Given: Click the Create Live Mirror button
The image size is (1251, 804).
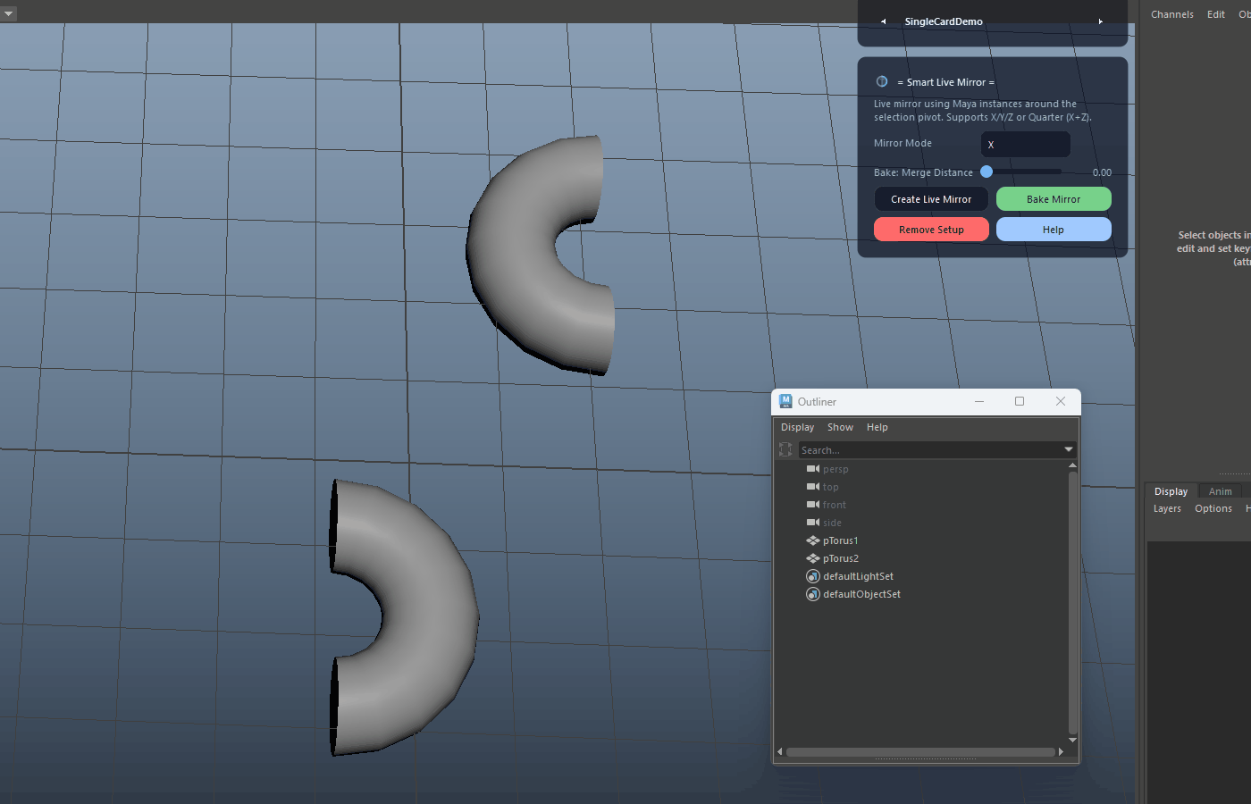Looking at the screenshot, I should (931, 199).
